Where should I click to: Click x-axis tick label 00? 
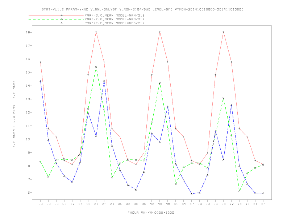click(41, 204)
